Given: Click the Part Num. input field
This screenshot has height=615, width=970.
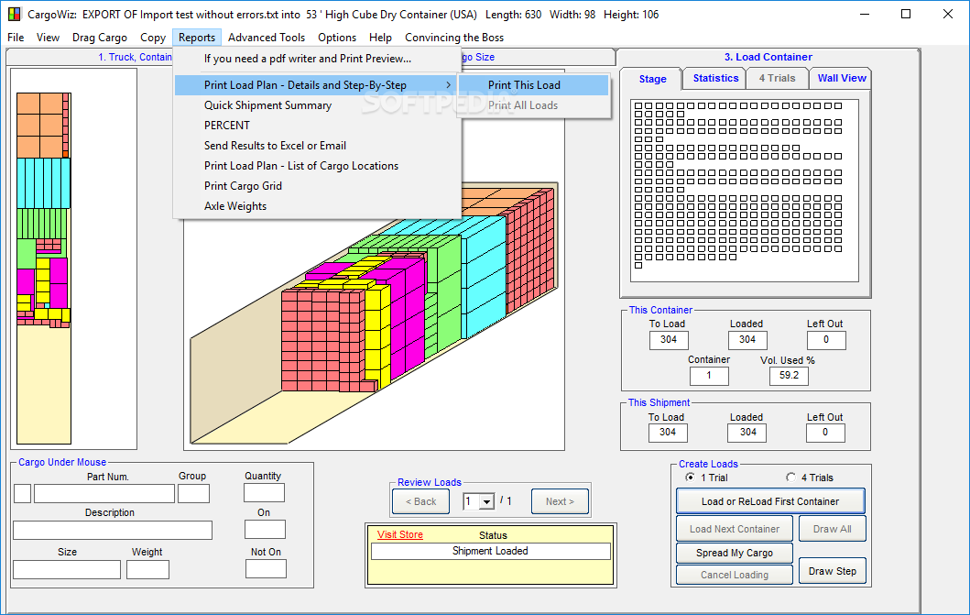Looking at the screenshot, I should [x=104, y=494].
